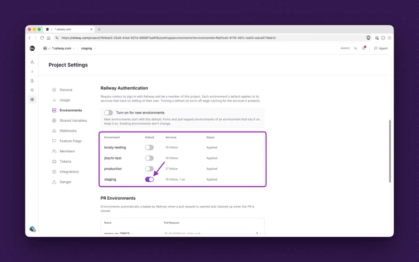Select the *.railway.com browser tab
This screenshot has width=419, height=262.
(69, 29)
